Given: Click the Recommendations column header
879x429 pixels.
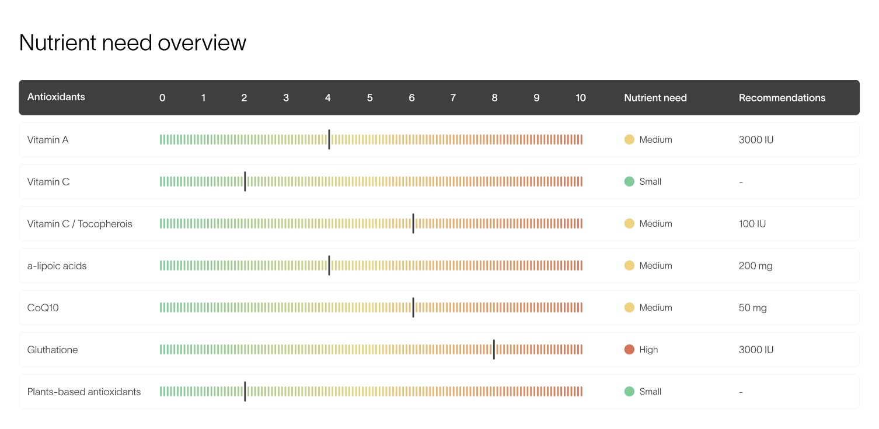Looking at the screenshot, I should pos(782,98).
